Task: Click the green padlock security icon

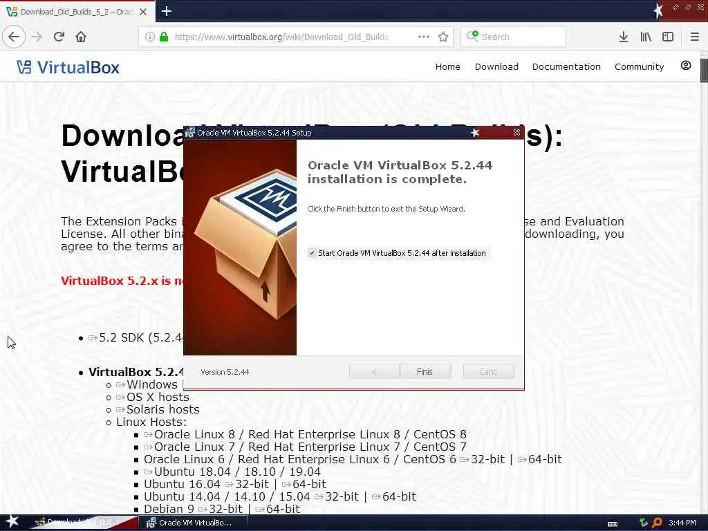Action: (164, 37)
